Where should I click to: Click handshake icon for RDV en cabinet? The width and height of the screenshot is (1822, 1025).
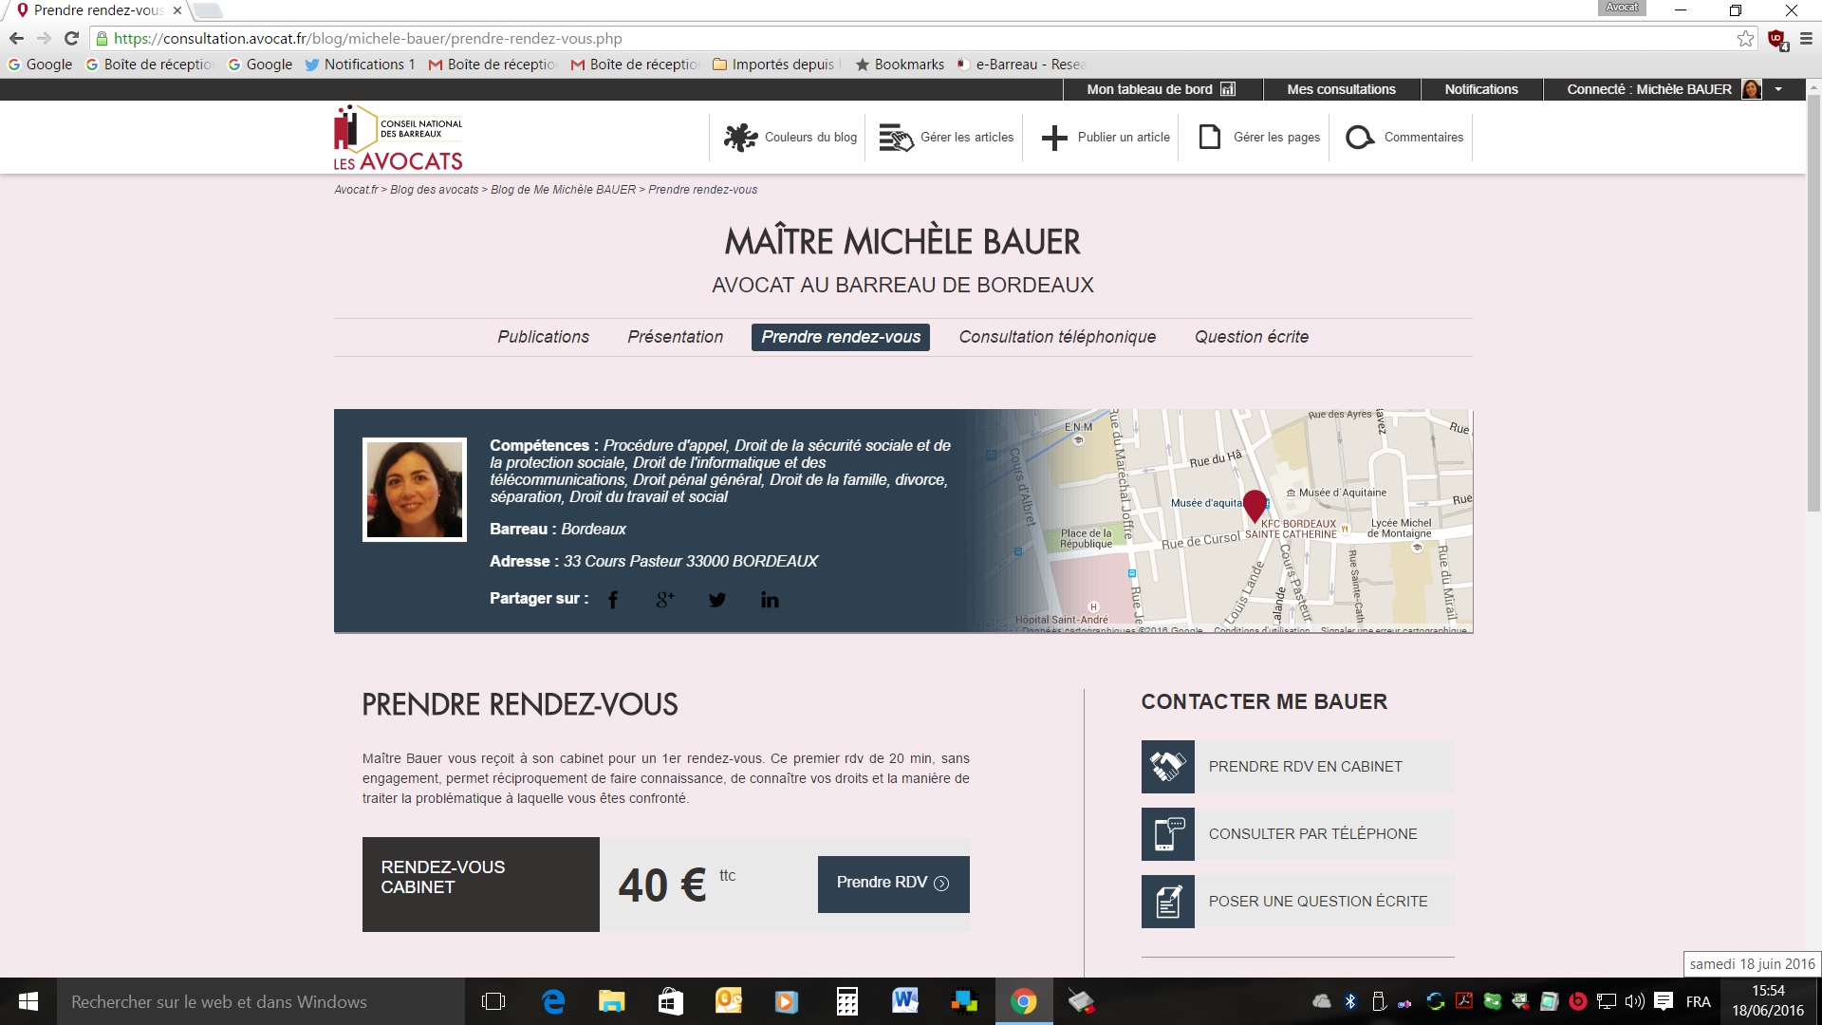1168,767
